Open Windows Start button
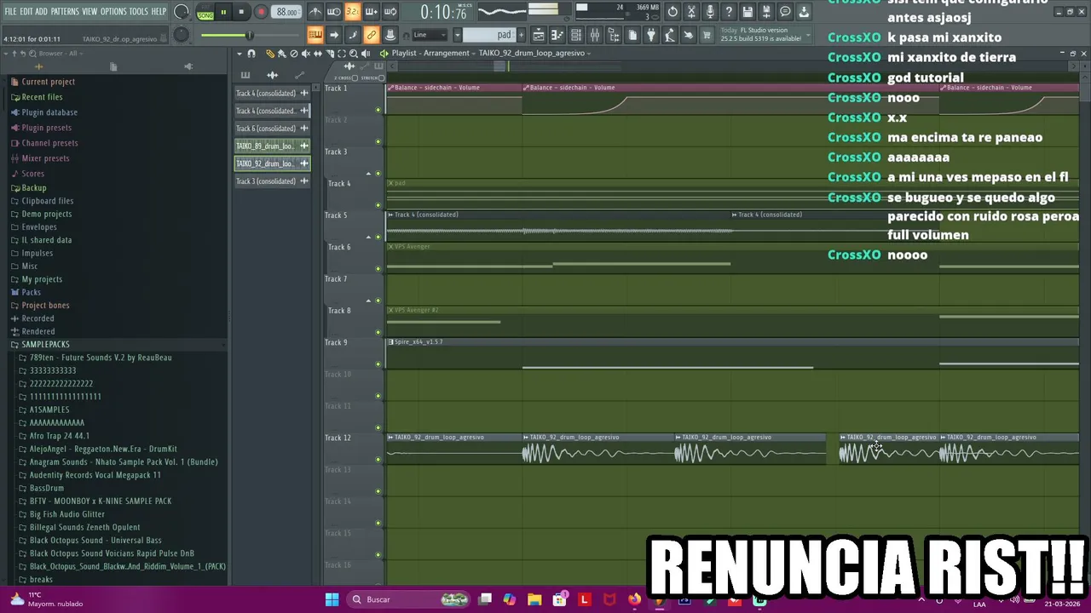Screen dimensions: 1091x613 point(332,599)
